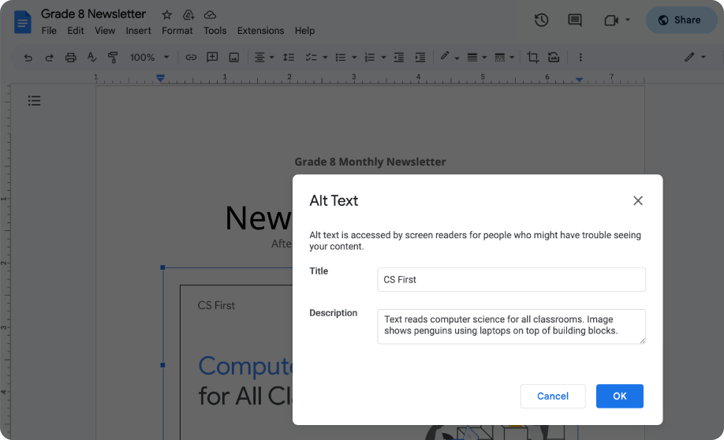Screen dimensions: 724x440
Task: Open the comment history icon
Action: [x=574, y=20]
